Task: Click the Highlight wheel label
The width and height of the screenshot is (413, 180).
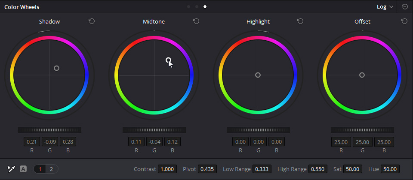Action: pyautogui.click(x=258, y=22)
